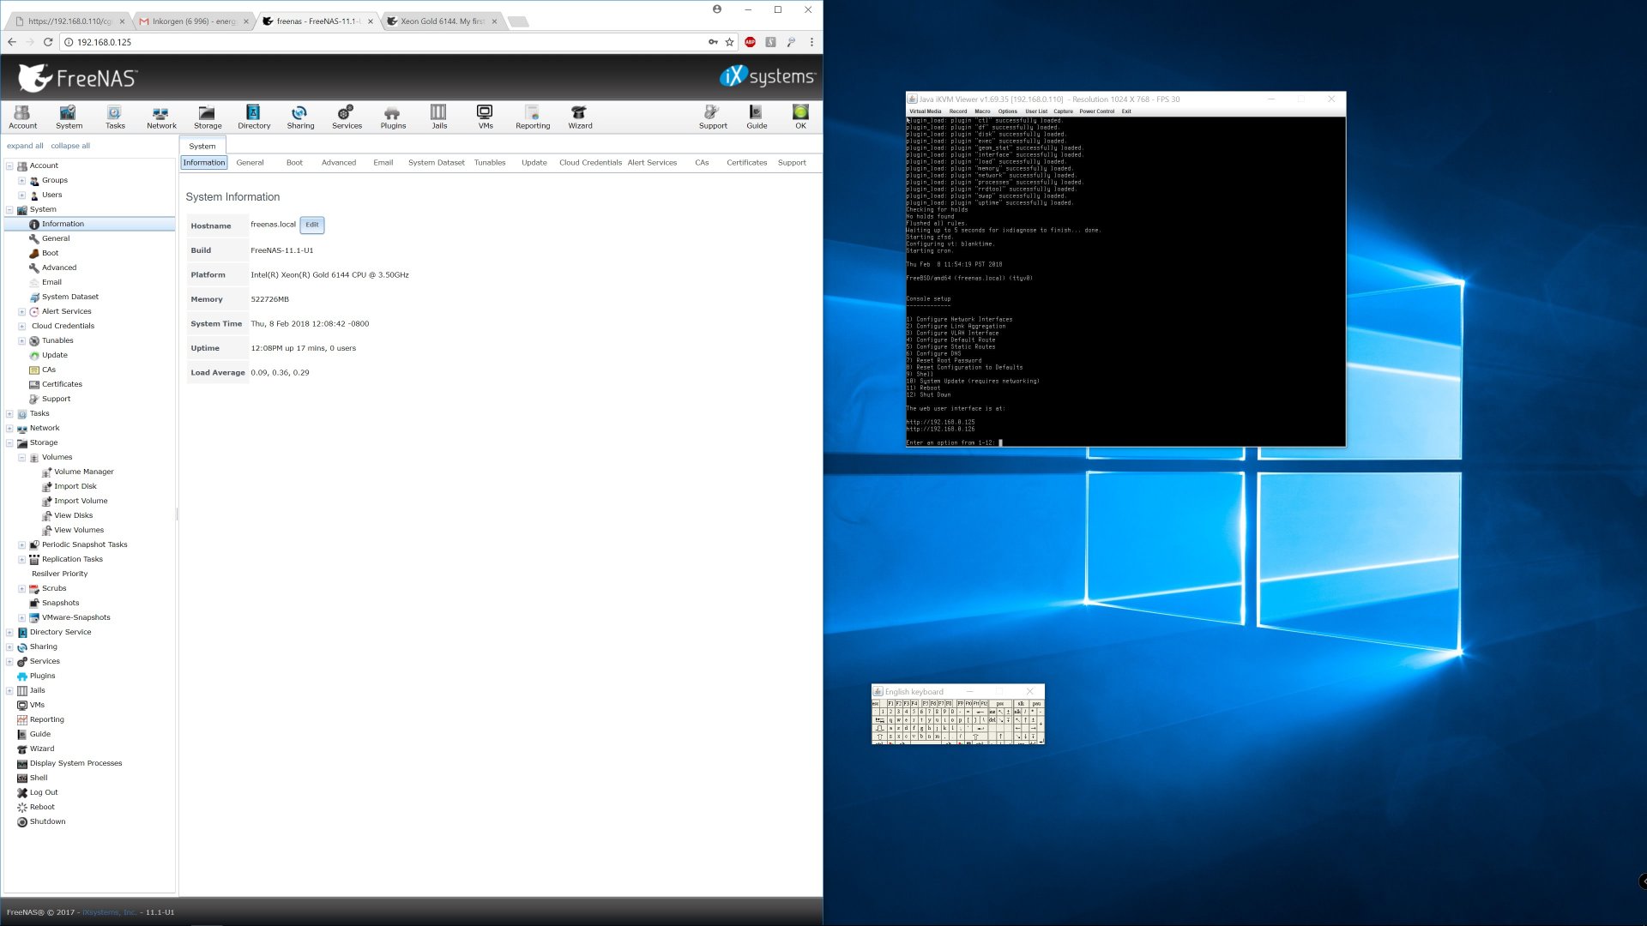Switch to the General tab
Screen dimensions: 1647x926
point(250,163)
